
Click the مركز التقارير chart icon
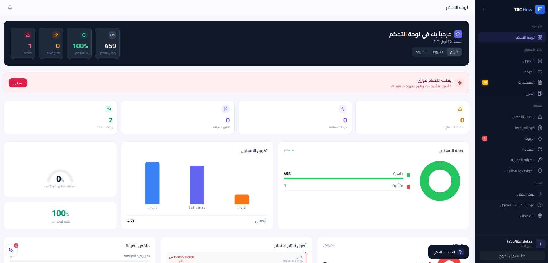click(x=540, y=194)
